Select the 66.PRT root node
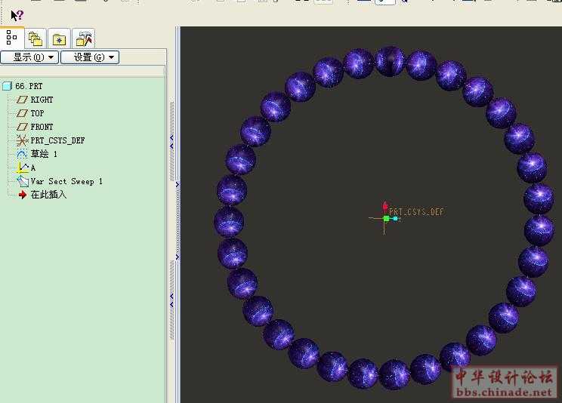The height and width of the screenshot is (403, 562). [x=29, y=86]
